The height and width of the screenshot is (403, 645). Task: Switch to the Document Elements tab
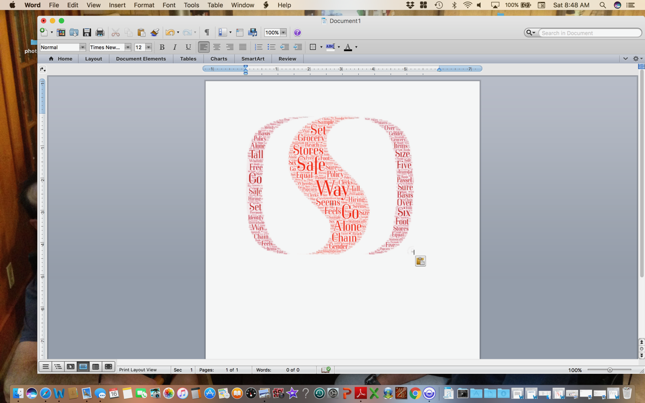click(x=141, y=59)
